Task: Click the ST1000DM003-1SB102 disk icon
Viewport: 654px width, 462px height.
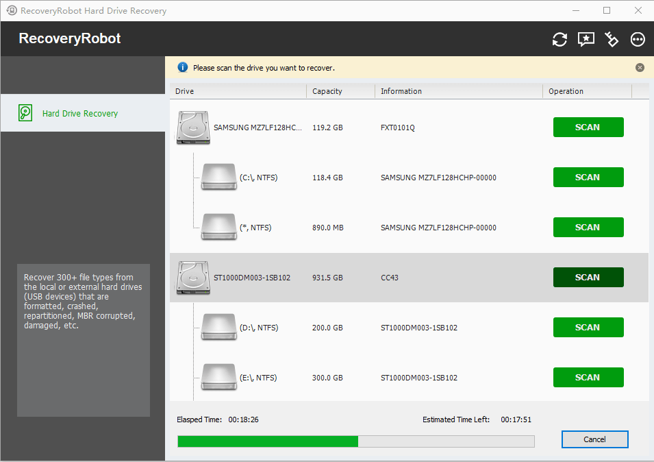Action: coord(193,278)
